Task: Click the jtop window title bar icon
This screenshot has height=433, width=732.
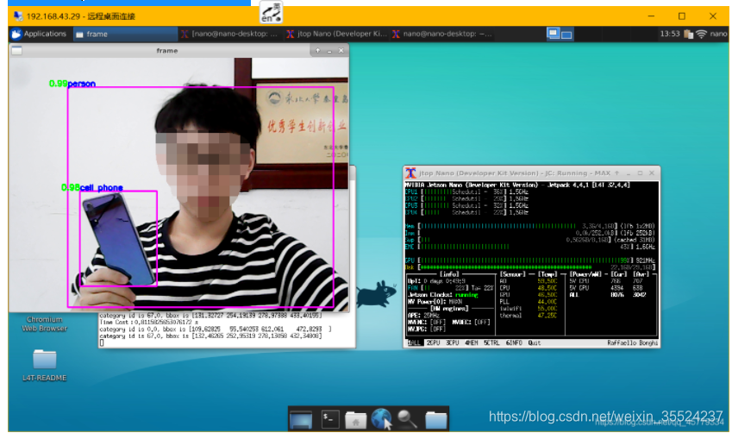Action: pos(410,173)
